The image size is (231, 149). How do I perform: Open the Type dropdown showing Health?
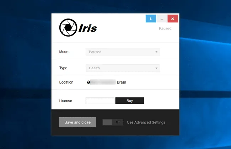point(123,68)
